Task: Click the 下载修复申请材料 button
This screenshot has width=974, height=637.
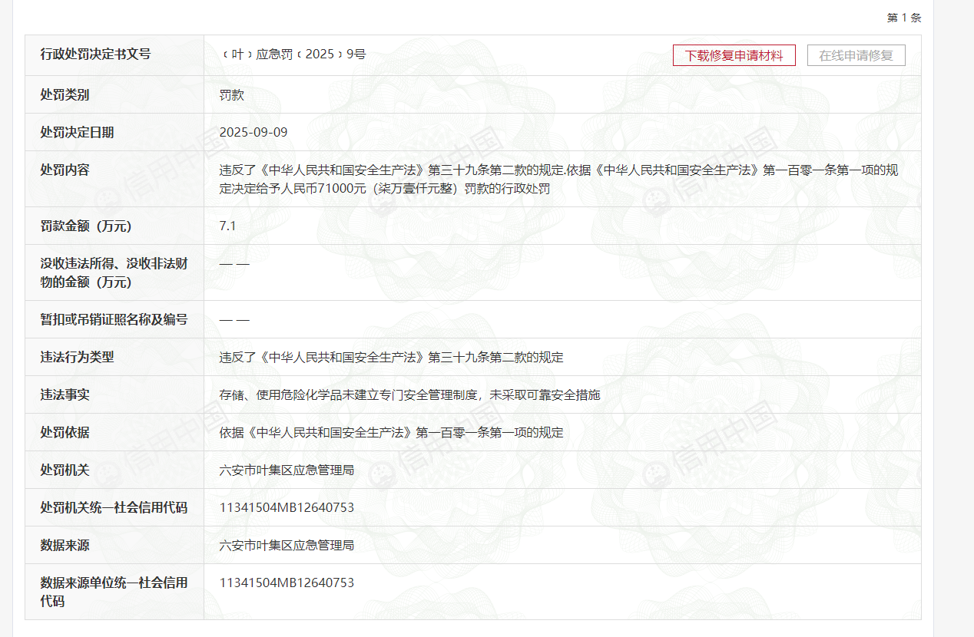Action: pyautogui.click(x=734, y=55)
